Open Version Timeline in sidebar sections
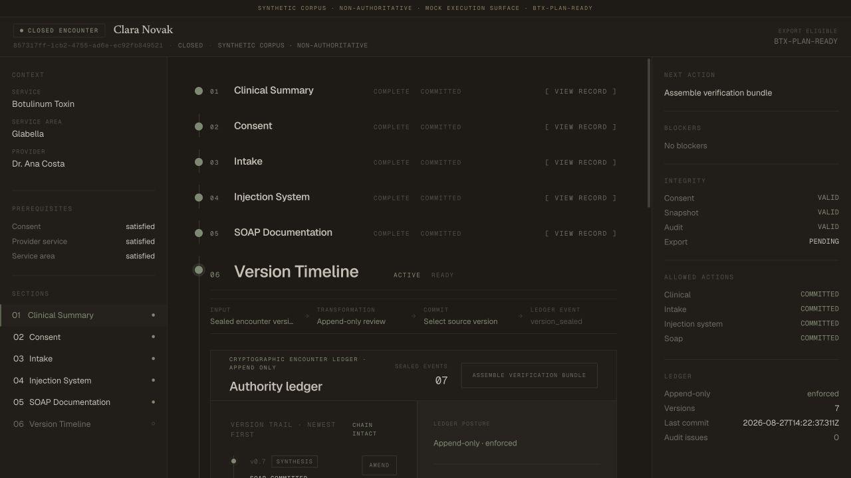Image resolution: width=851 pixels, height=478 pixels. 83,424
